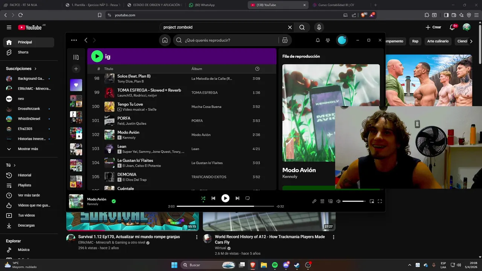Enter Spotify full screen mode
This screenshot has width=482, height=271.
click(x=380, y=201)
